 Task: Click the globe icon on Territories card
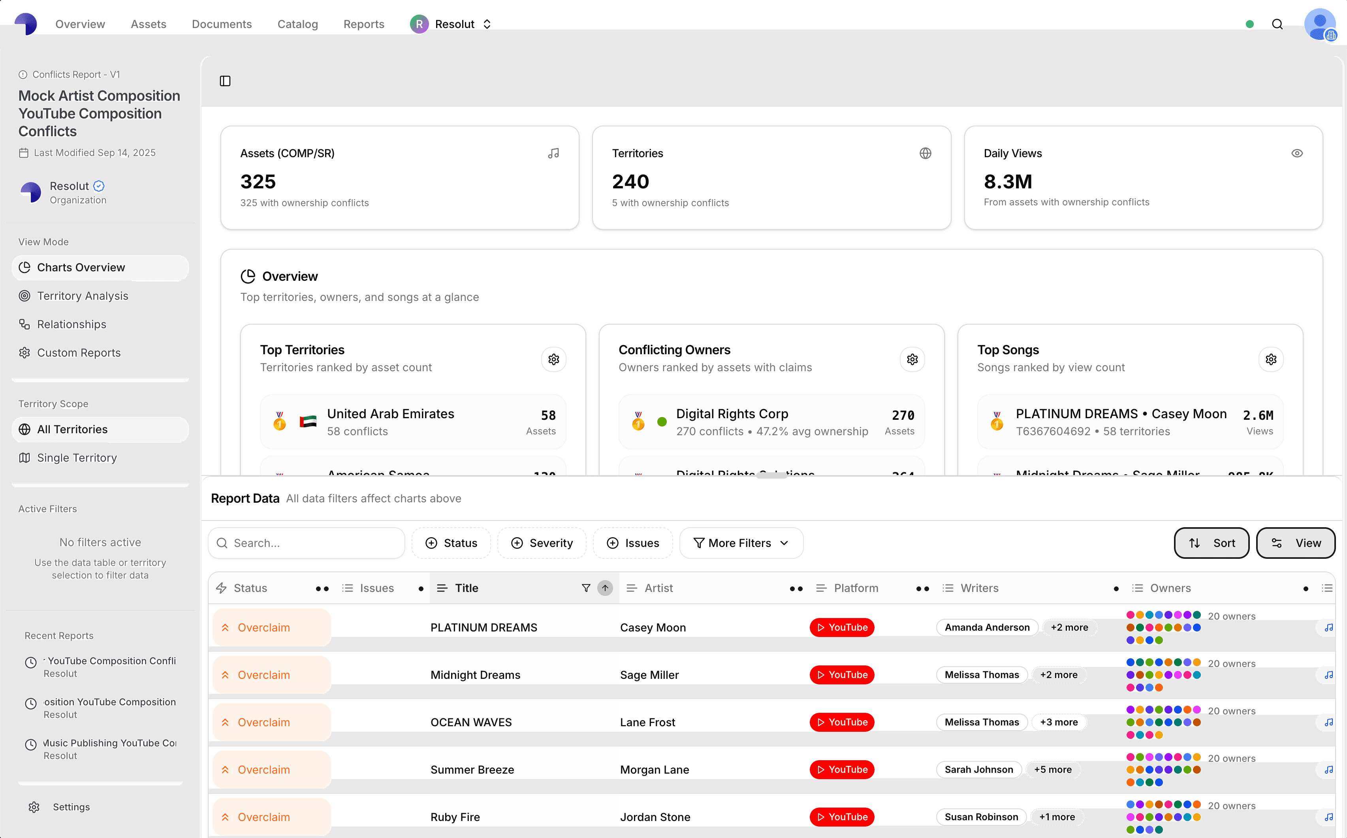(x=925, y=153)
